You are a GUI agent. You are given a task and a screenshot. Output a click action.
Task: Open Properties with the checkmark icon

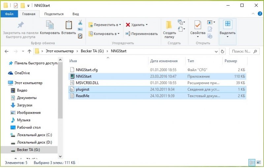tap(198, 26)
